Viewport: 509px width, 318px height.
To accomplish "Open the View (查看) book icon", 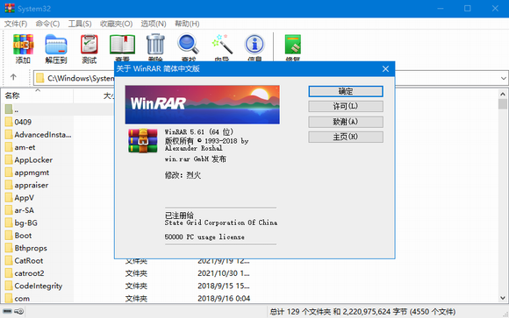I will [x=122, y=45].
